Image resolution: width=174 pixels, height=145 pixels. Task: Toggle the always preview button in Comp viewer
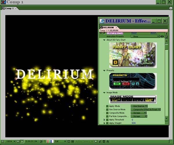click(x=2, y=141)
